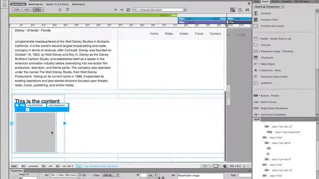The image size is (319, 179).
Task: Open the DOM panel tab
Action: click(x=257, y=119)
